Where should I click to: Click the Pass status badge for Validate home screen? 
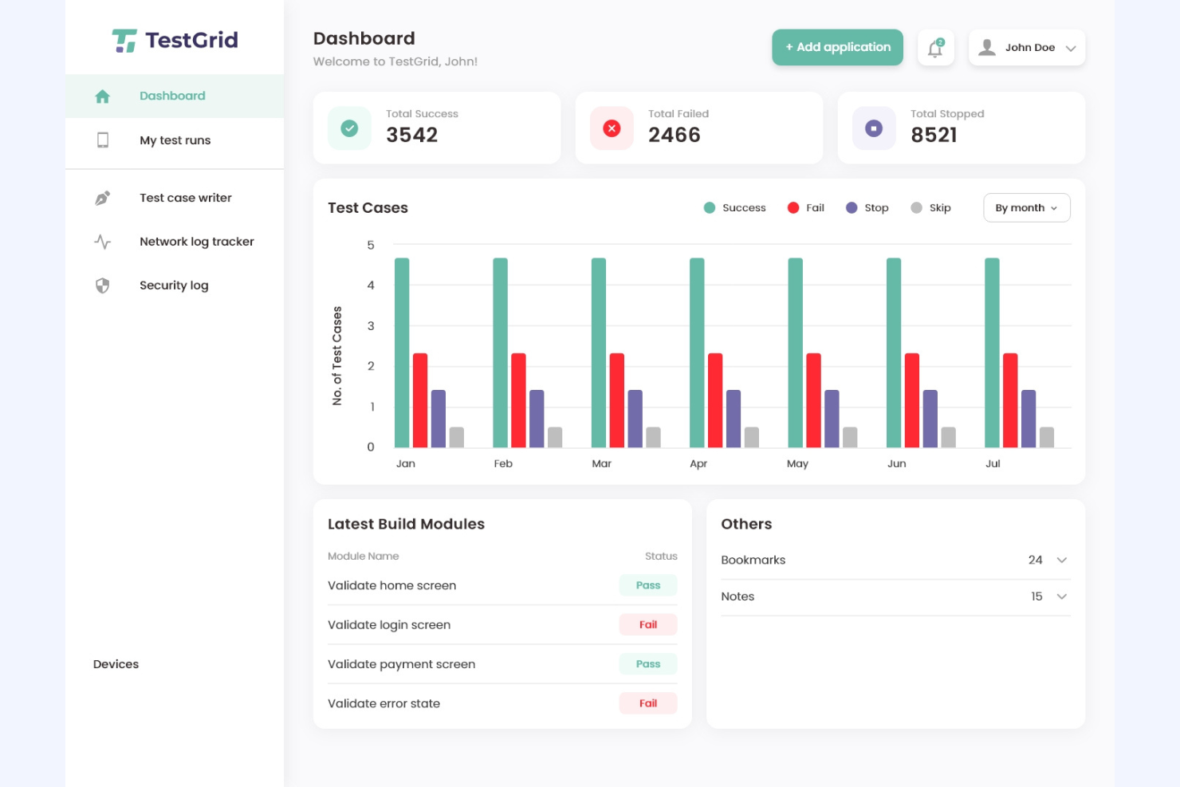point(647,584)
